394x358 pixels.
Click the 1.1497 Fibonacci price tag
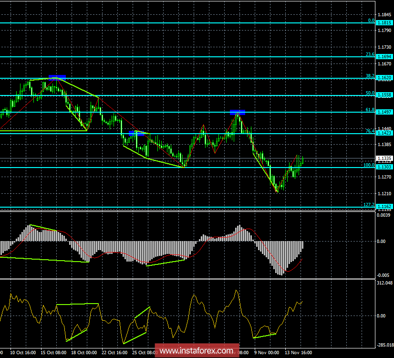pyautogui.click(x=385, y=112)
